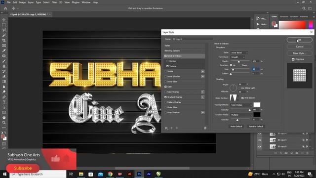The height and width of the screenshot is (178, 316).
Task: Enable the Use Global Light checkbox
Action: (239, 88)
